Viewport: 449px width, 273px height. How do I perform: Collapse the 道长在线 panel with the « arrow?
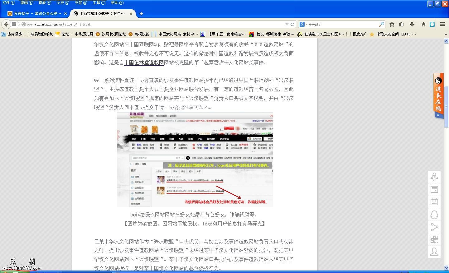[x=438, y=115]
